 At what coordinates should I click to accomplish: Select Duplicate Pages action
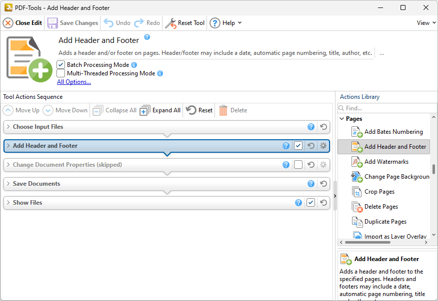click(379, 222)
